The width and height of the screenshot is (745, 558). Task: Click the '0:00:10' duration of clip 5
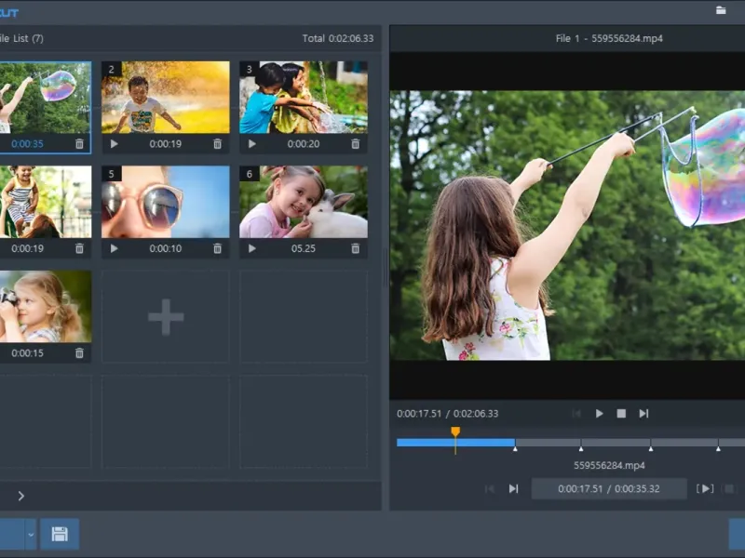(x=166, y=248)
